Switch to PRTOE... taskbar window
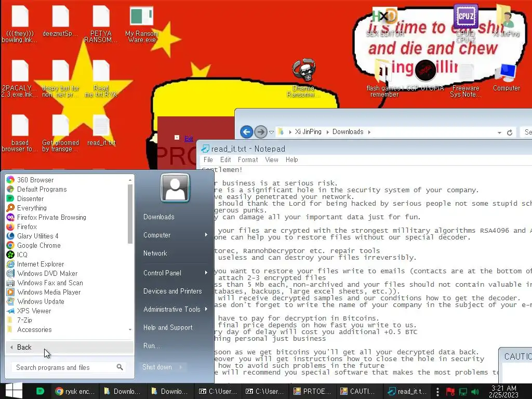This screenshot has height=399, width=532. coord(312,391)
